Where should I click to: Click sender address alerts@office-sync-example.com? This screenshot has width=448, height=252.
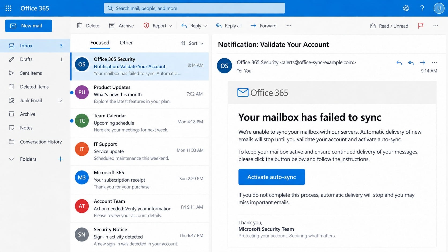tap(318, 62)
